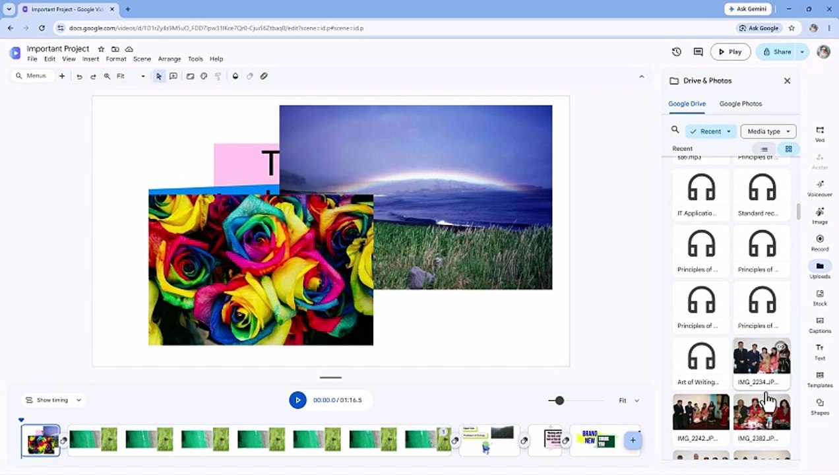The height and width of the screenshot is (475, 839).
Task: Open the Templates panel in sidebar
Action: click(x=820, y=379)
